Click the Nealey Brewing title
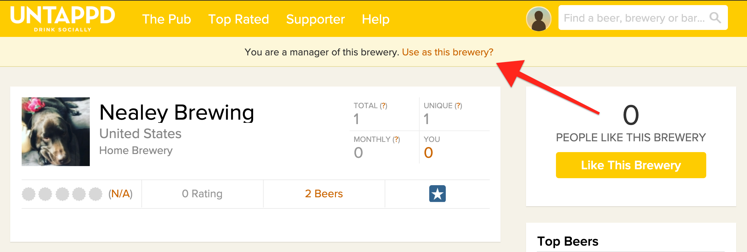The image size is (747, 252). coord(177,113)
